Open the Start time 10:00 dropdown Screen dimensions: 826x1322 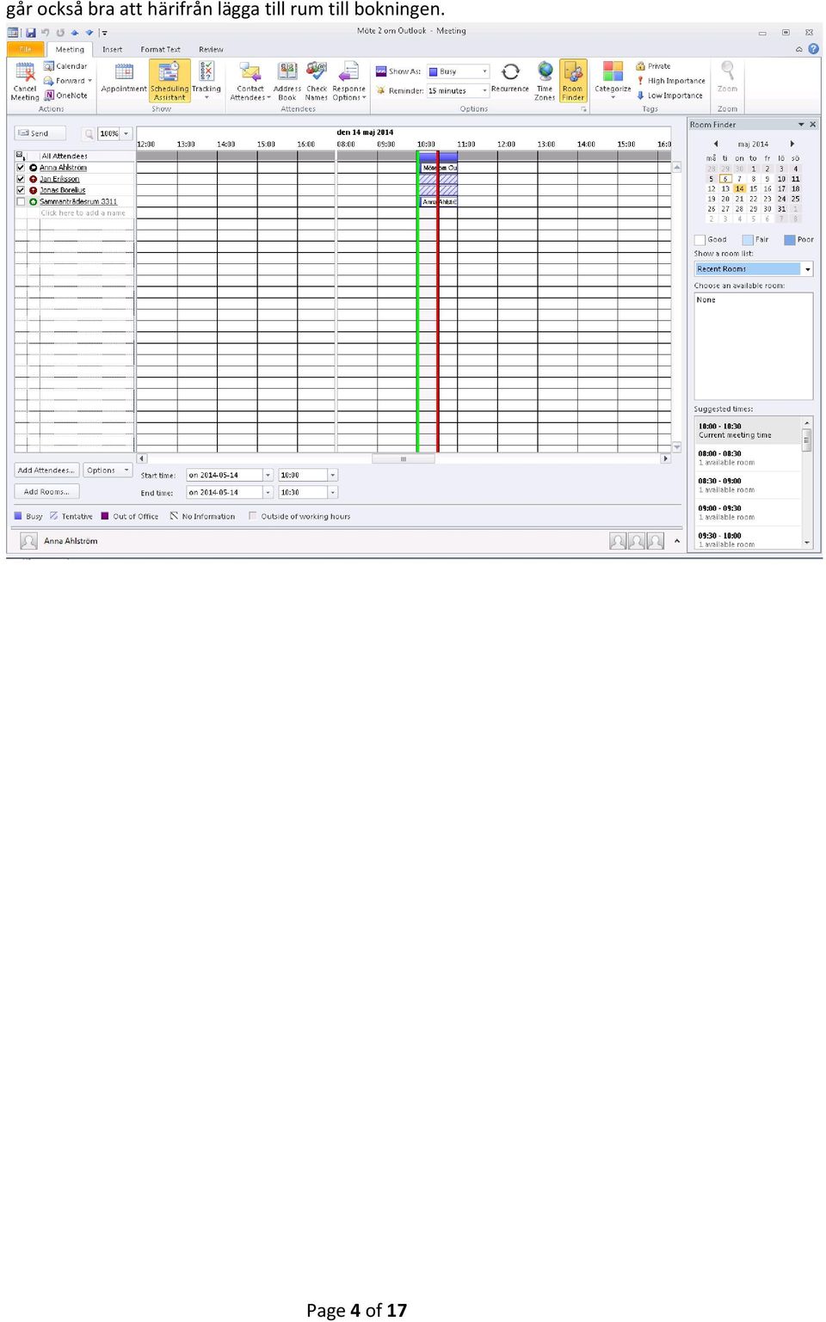click(x=333, y=475)
